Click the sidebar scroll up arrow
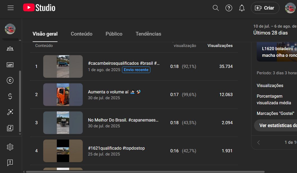The image size is (297, 173). 20,40
